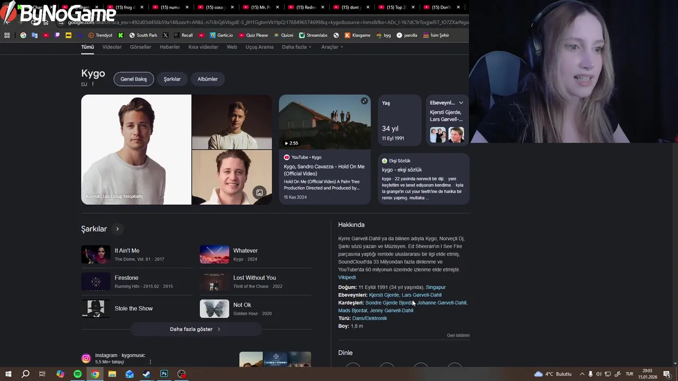This screenshot has height=381, width=678.
Task: Open Photoshop from the taskbar
Action: [x=164, y=374]
